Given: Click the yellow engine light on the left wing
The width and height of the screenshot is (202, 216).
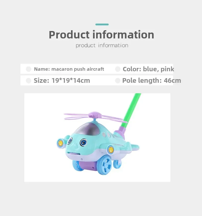Looking at the screenshot, I should pos(60,143).
